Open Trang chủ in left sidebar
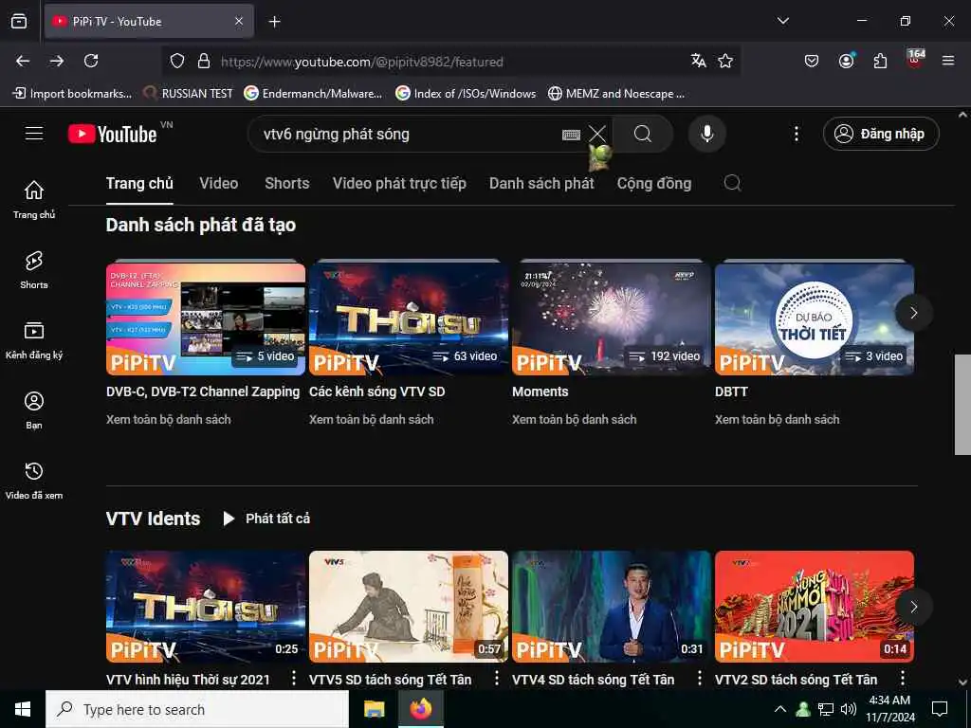 [34, 200]
